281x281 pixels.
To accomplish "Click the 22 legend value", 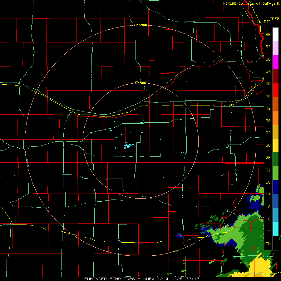I will 268,170.
